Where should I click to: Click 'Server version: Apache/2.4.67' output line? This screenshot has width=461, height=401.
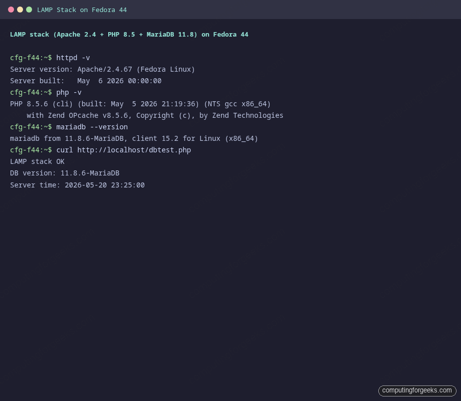click(102, 70)
